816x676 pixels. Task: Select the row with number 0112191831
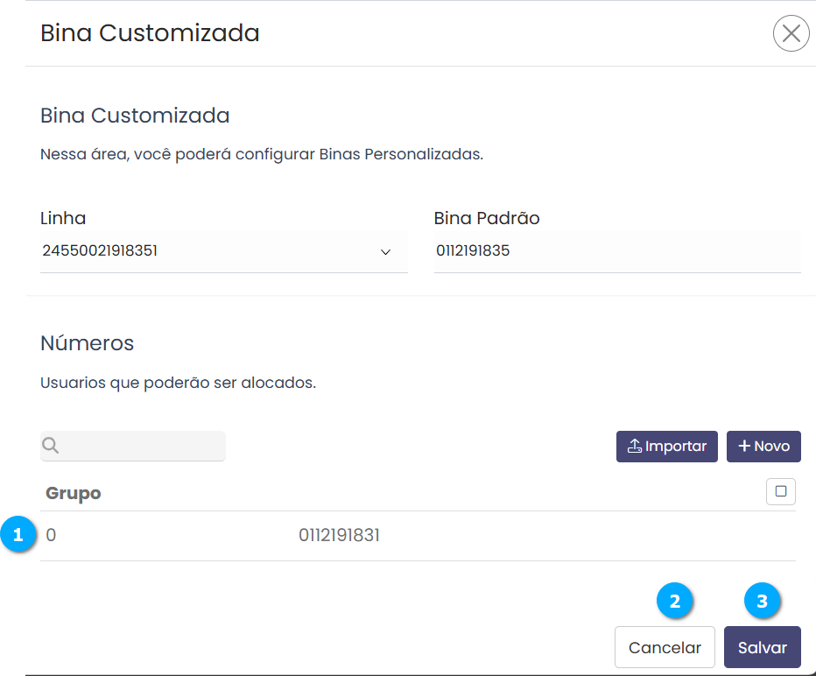coord(339,535)
